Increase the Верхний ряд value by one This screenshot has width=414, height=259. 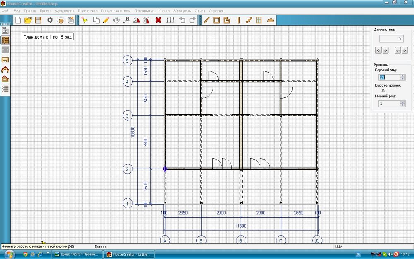(x=402, y=76)
